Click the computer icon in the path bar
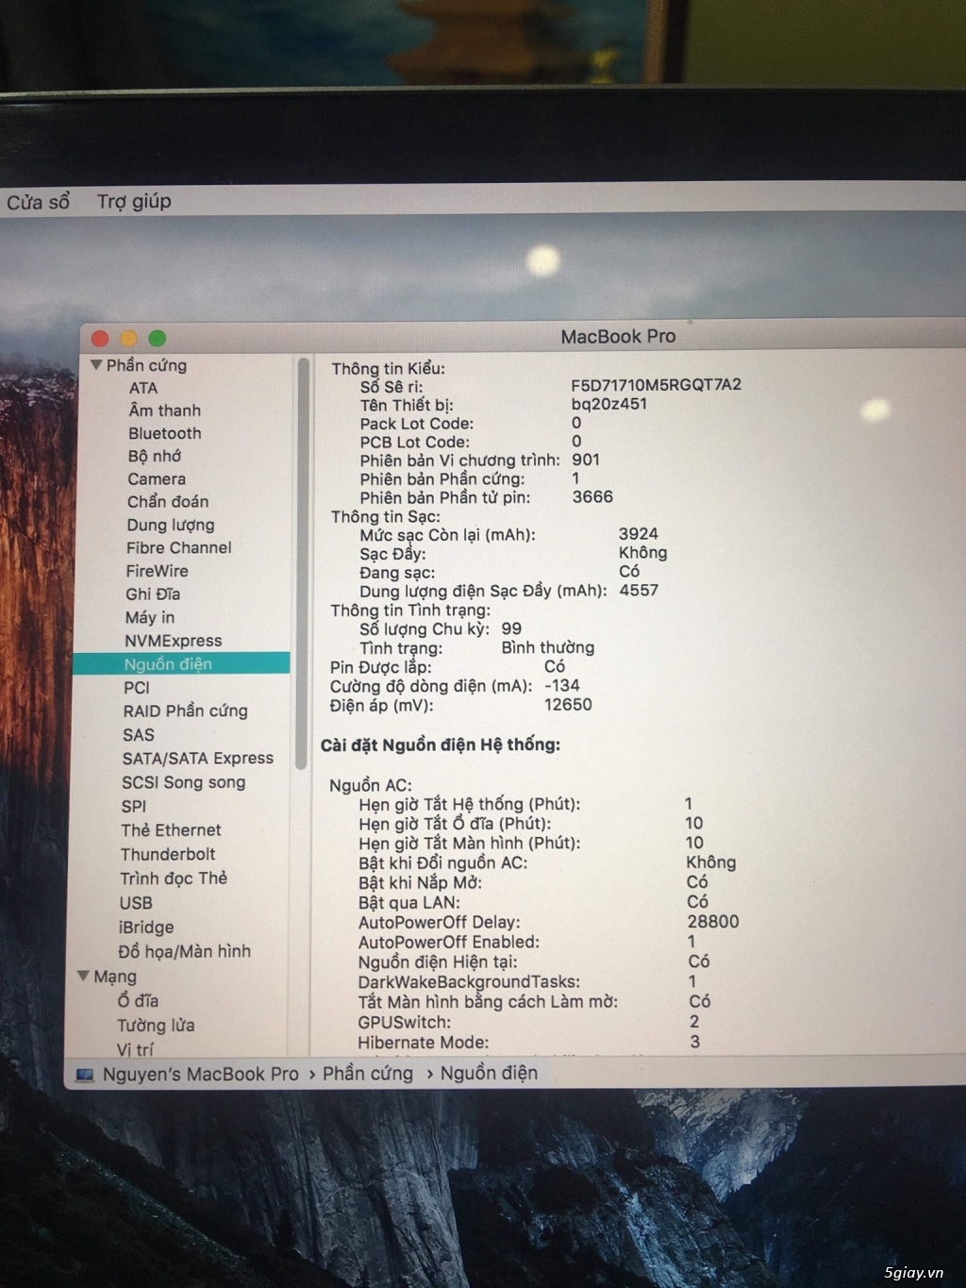 [x=85, y=1074]
